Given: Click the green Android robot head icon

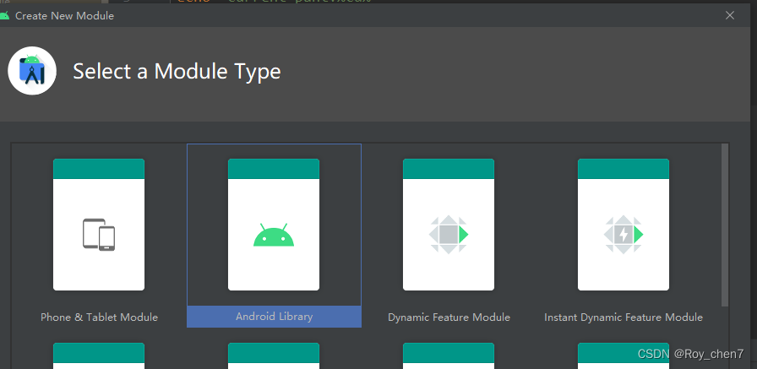Looking at the screenshot, I should (274, 235).
